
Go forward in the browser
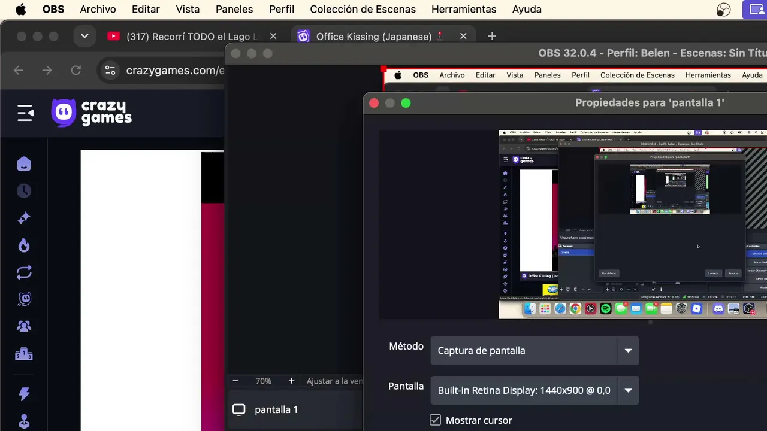[x=47, y=71]
